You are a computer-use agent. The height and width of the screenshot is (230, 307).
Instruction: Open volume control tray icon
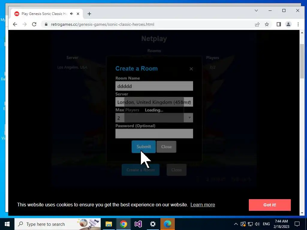[257, 224]
